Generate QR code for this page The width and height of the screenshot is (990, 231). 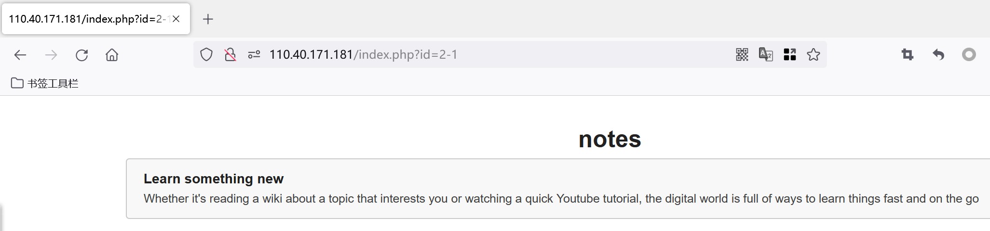pos(742,55)
